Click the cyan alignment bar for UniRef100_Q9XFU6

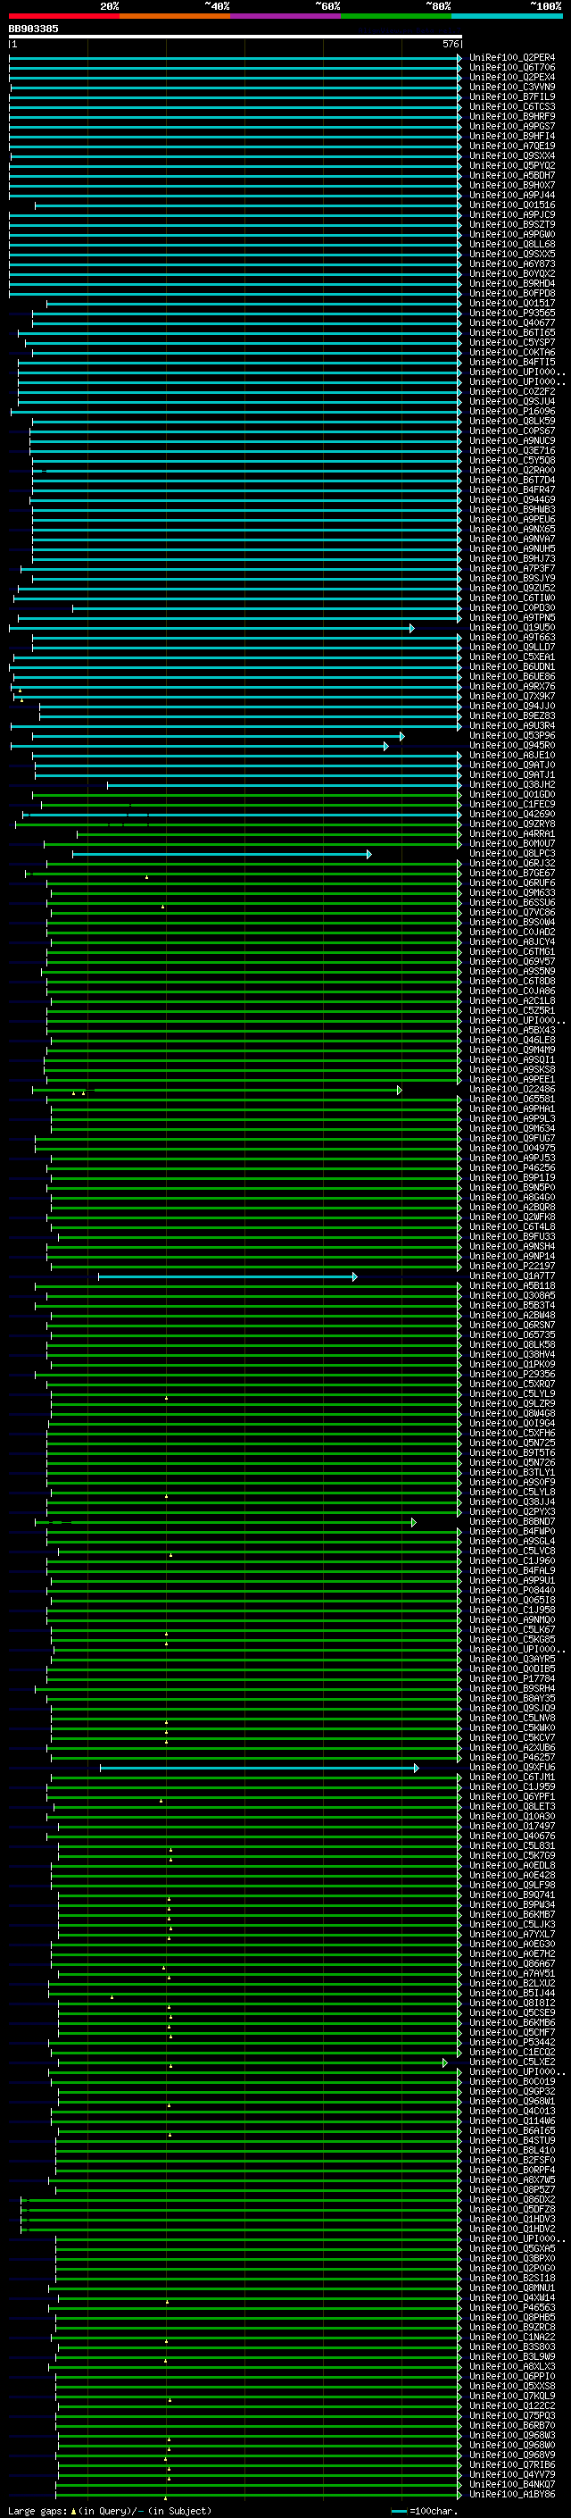coord(259,1769)
